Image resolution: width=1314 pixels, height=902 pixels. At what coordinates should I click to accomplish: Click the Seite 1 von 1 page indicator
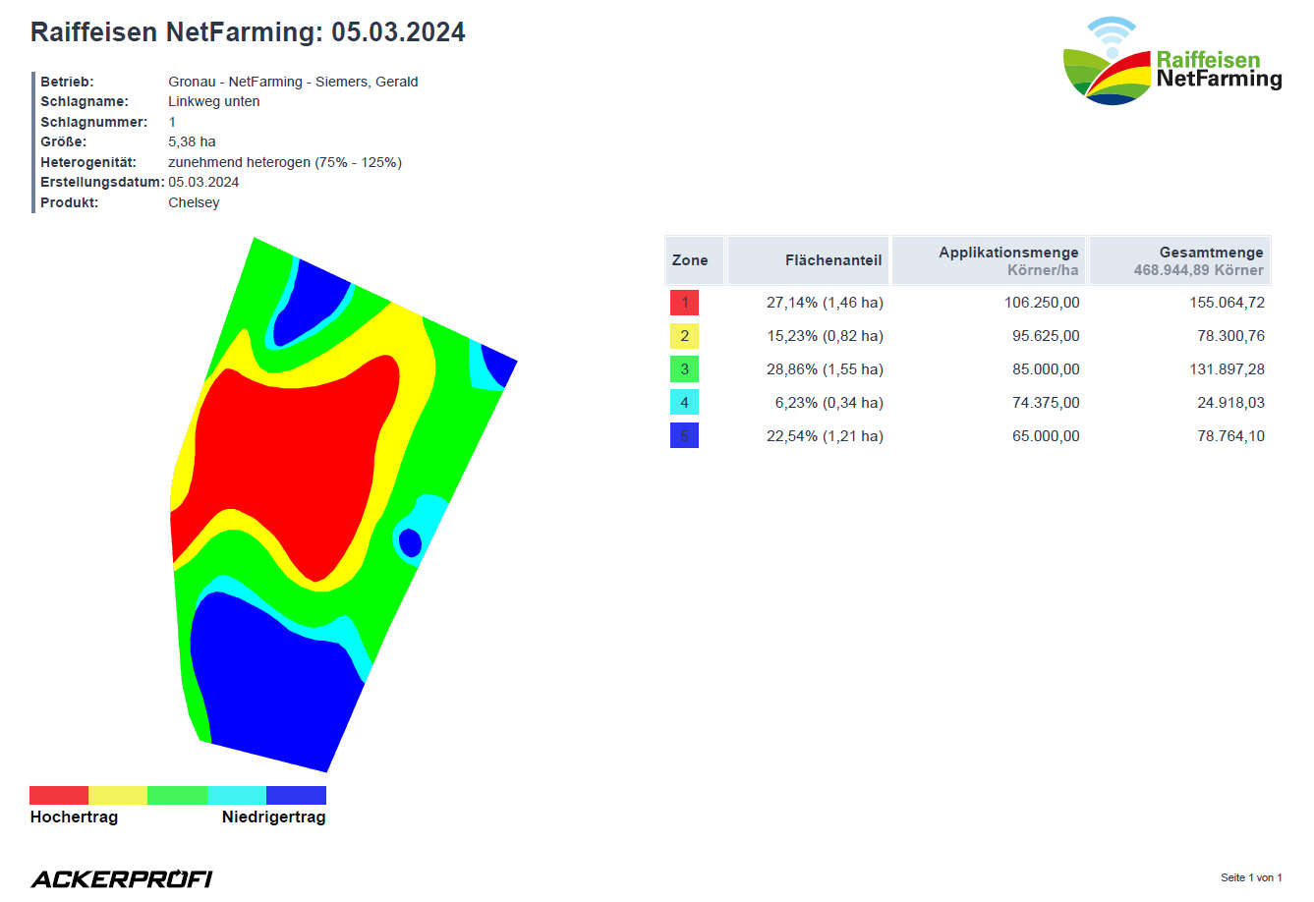(1251, 877)
